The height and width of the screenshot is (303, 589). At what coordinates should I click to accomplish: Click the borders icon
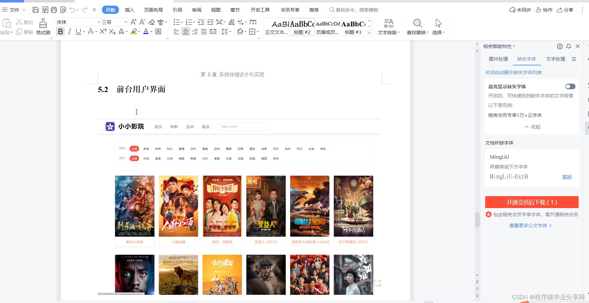[252, 31]
